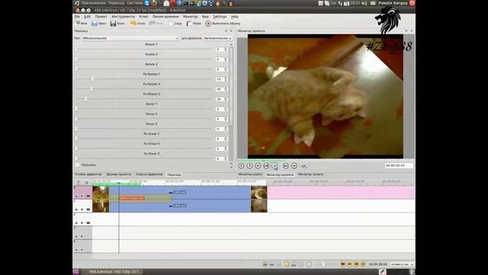
Task: Toggle video visibility on track 2
Action: (88, 223)
